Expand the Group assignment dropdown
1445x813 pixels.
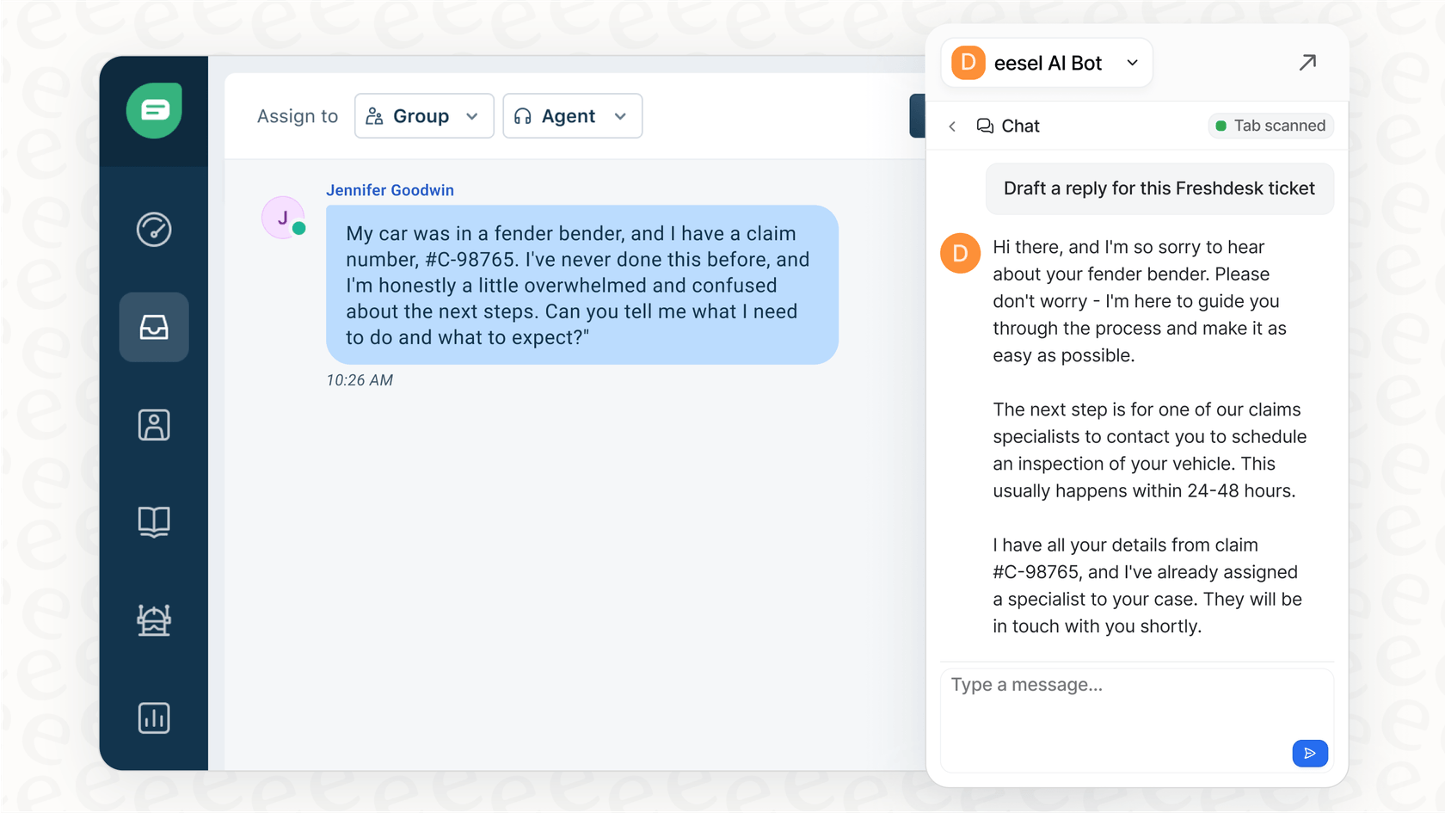tap(423, 115)
